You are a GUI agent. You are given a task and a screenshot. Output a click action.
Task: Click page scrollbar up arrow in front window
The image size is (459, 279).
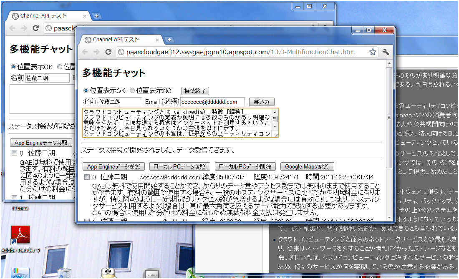tap(389, 63)
